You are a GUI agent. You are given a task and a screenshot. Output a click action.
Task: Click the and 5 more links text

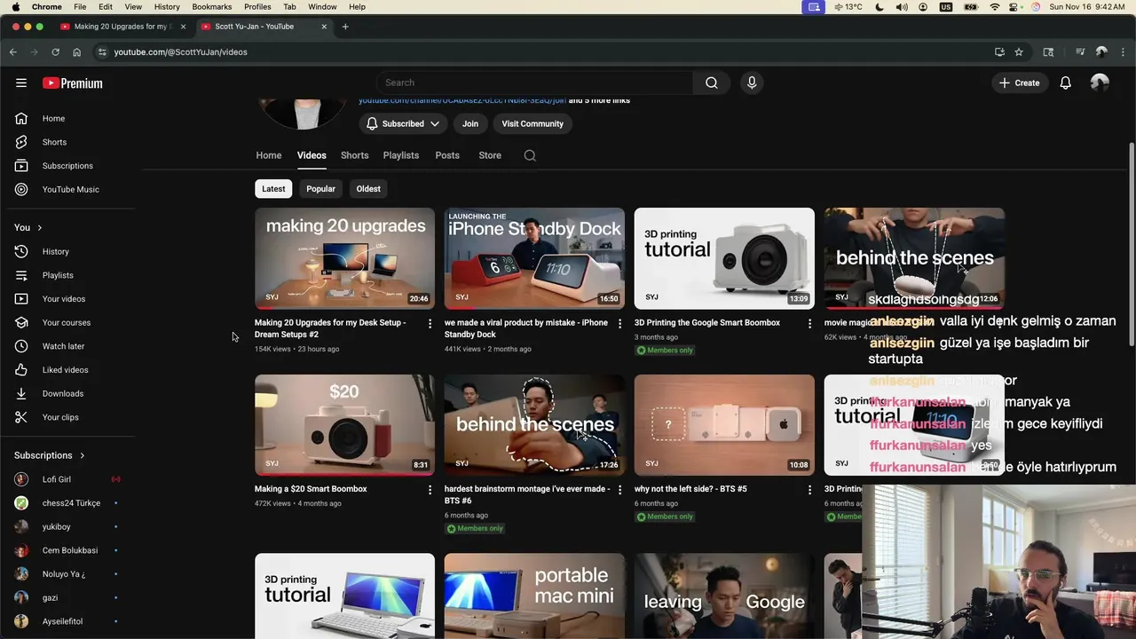click(x=599, y=100)
